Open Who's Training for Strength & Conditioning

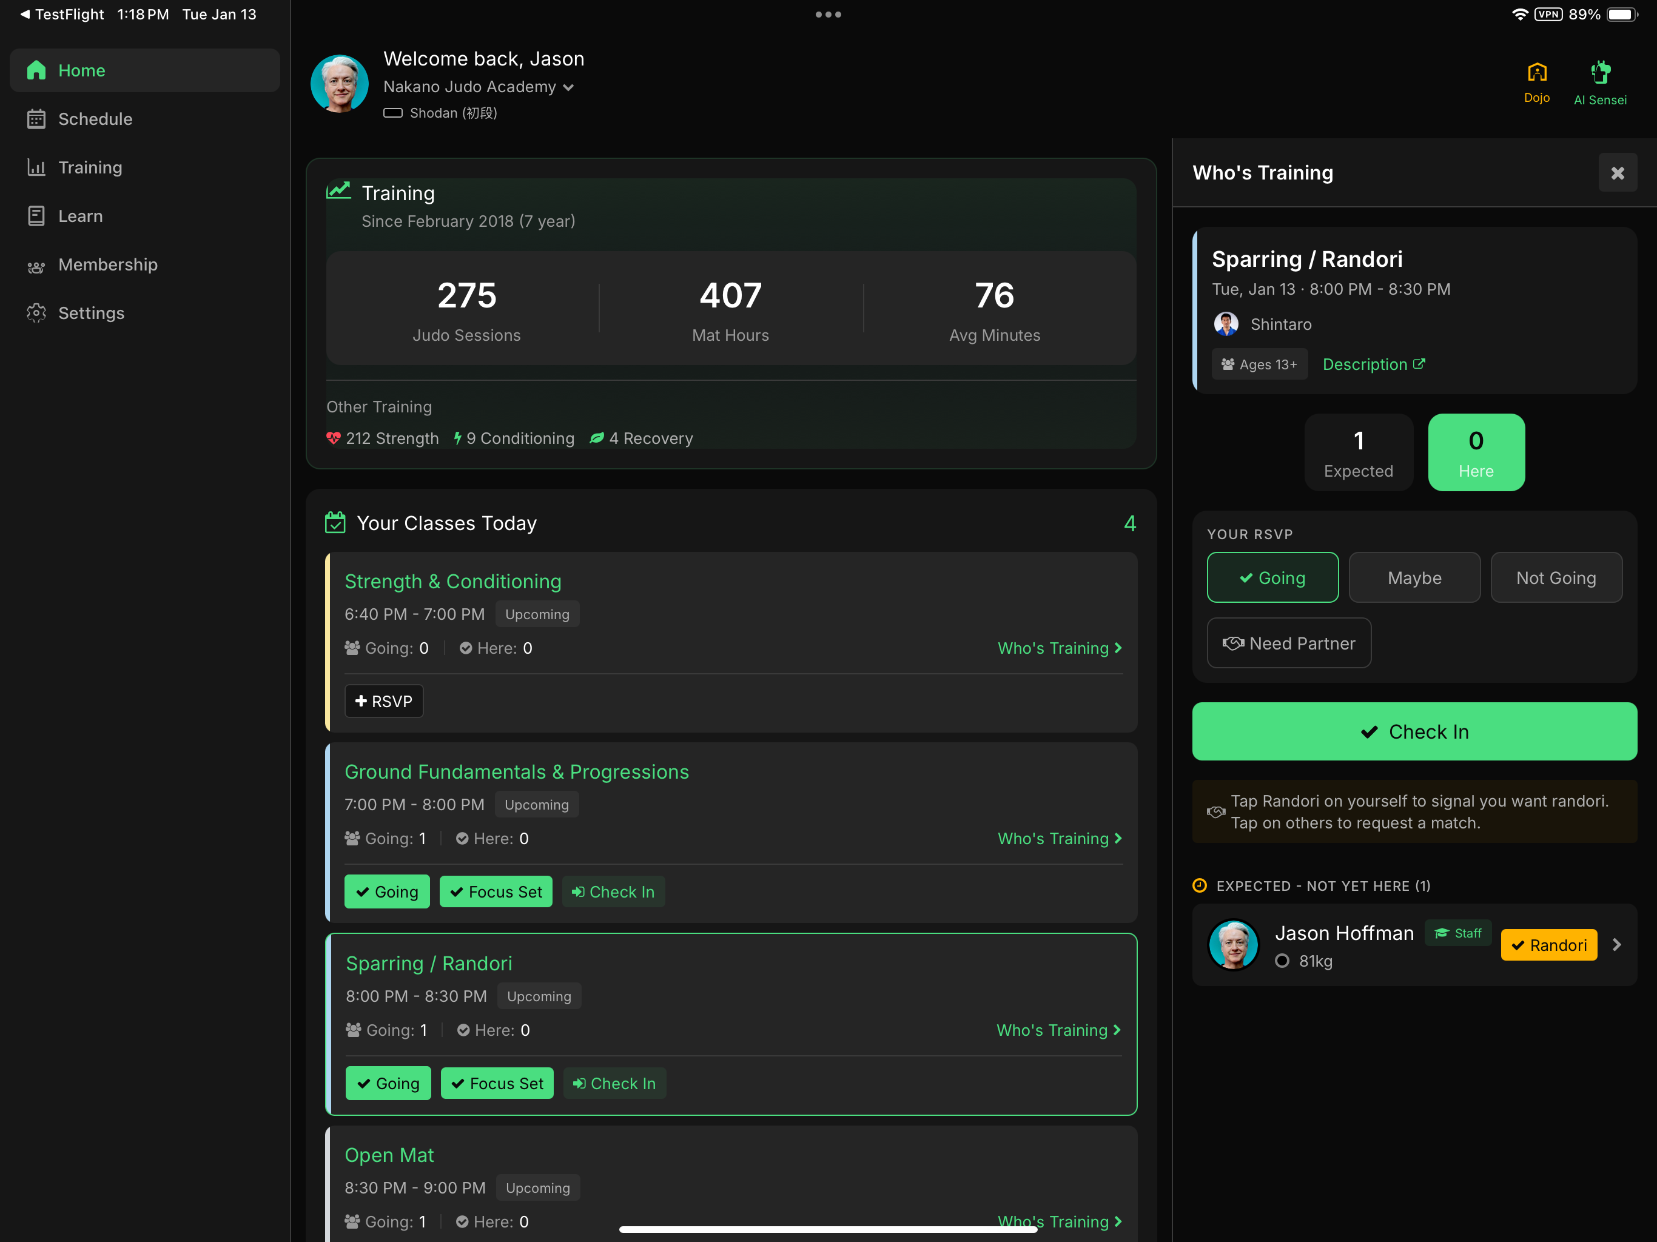[x=1059, y=648]
